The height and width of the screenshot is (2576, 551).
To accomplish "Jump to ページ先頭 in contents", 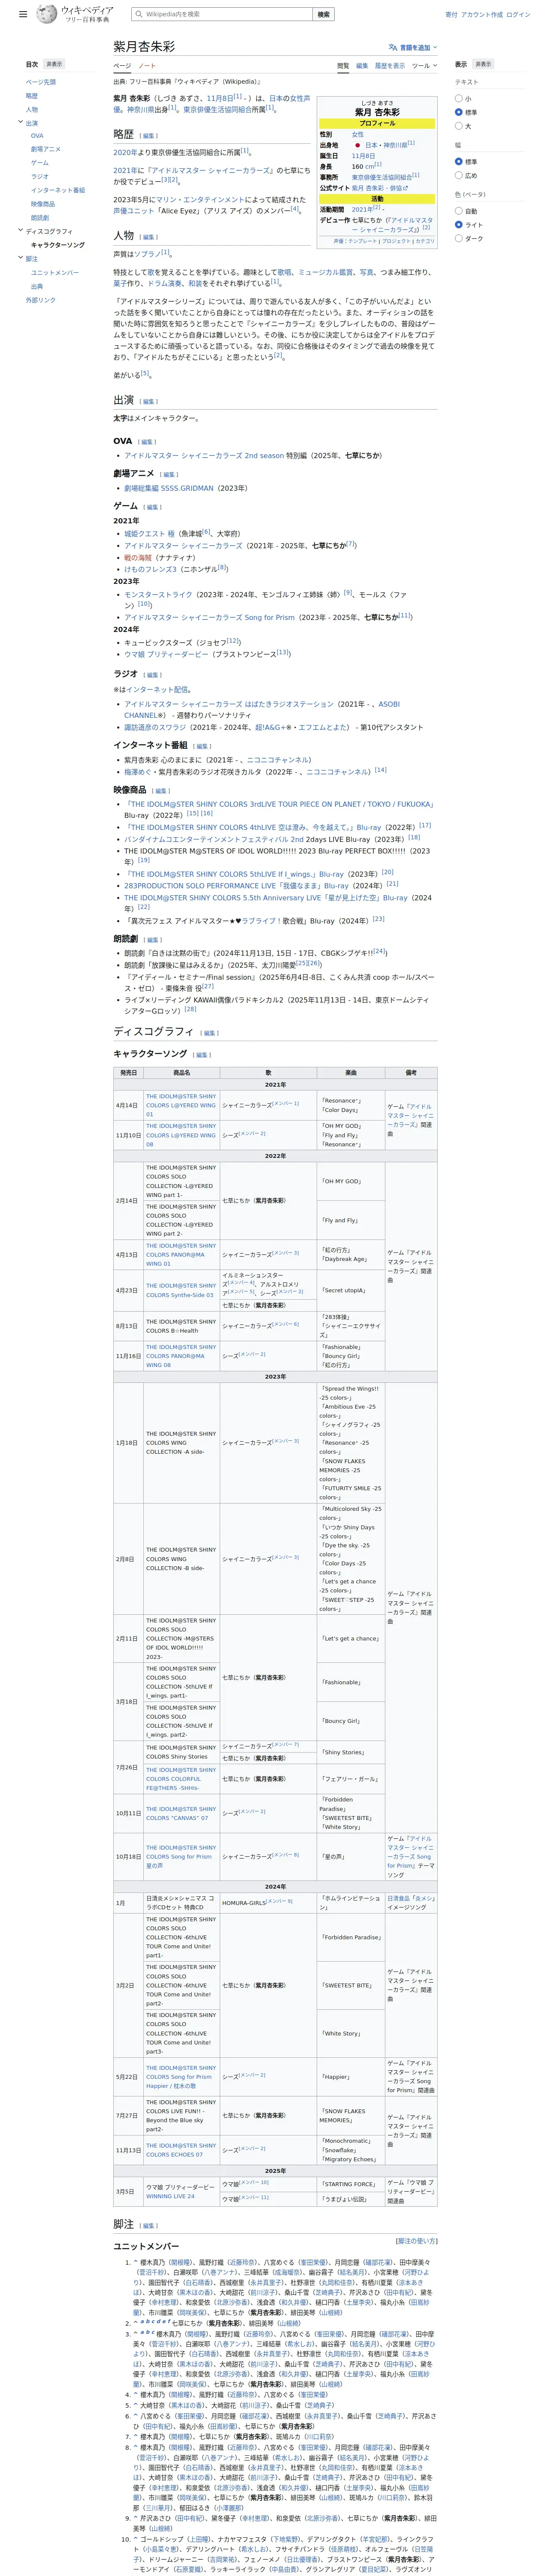I will 41,82.
